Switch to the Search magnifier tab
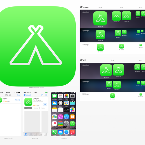Viewport: 145px width, 145px height. [41, 134]
